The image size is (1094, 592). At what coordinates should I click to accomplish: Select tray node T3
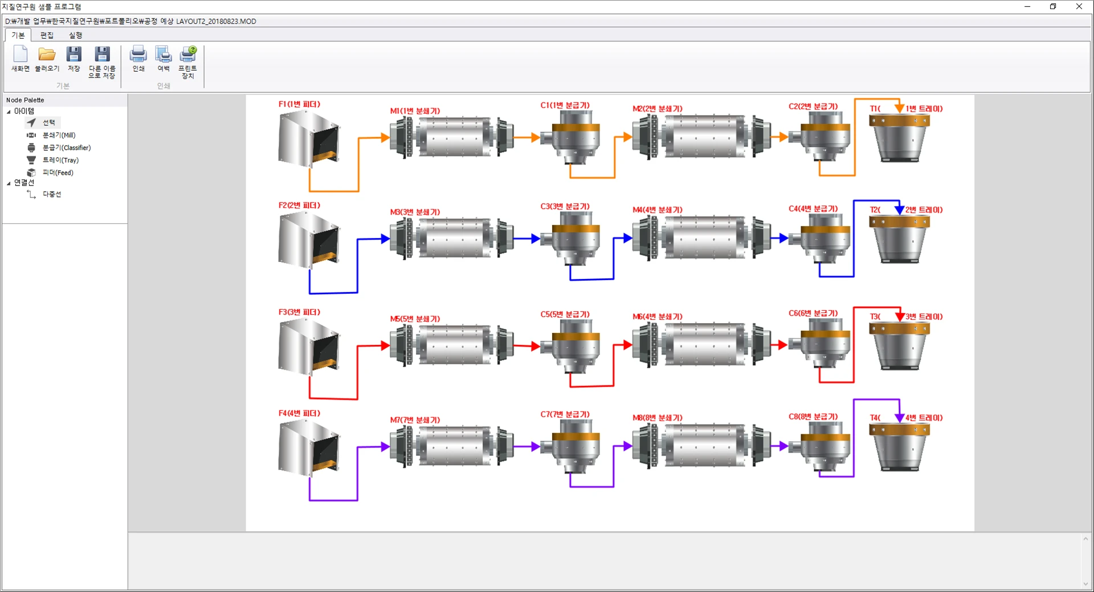[x=900, y=347]
